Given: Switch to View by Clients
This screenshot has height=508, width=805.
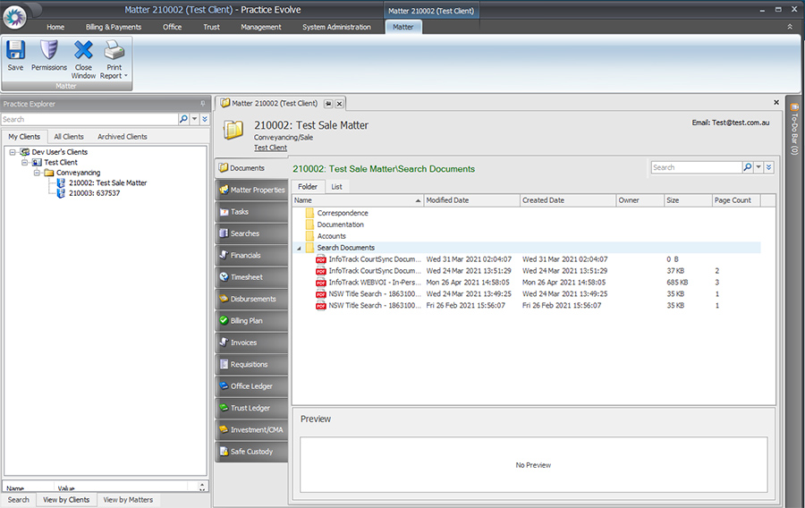Looking at the screenshot, I should [x=66, y=500].
